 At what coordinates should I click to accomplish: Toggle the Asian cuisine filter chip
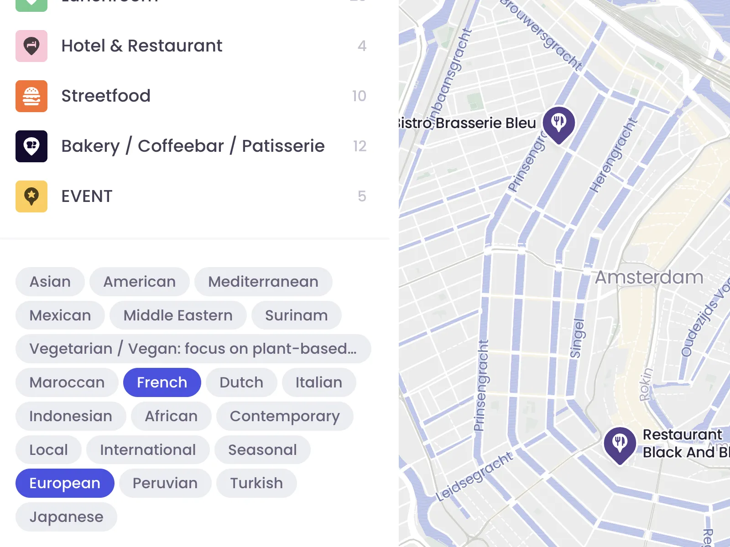tap(50, 282)
